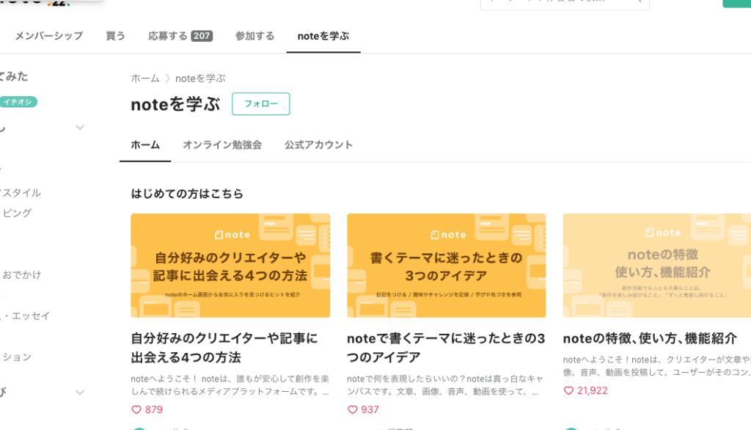751x430 pixels.
Task: Select the 公式アカウント tab
Action: (318, 145)
